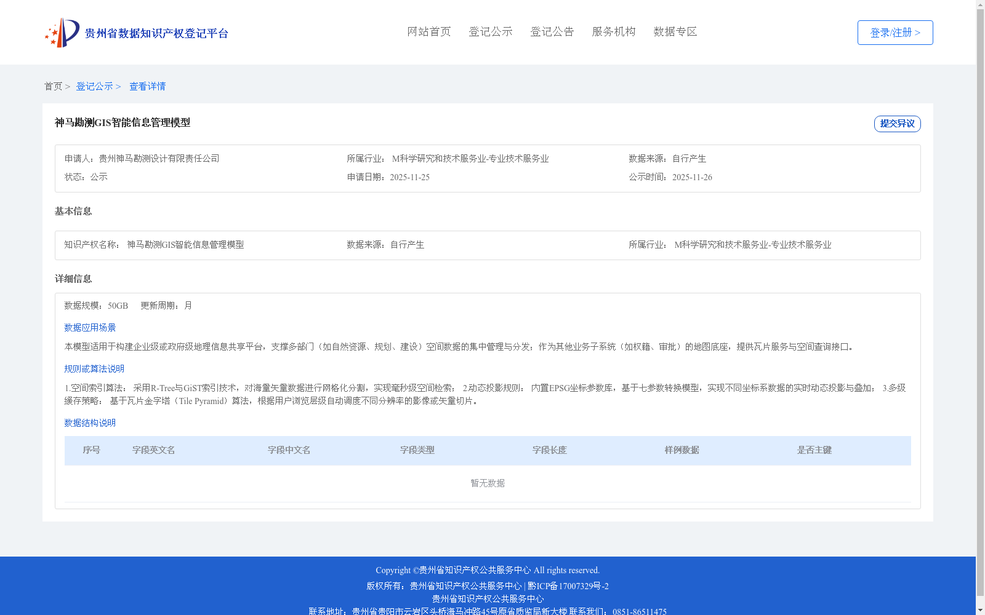Screen dimensions: 985x615
Task: Open the 服务机构 navigation item
Action: tap(614, 32)
